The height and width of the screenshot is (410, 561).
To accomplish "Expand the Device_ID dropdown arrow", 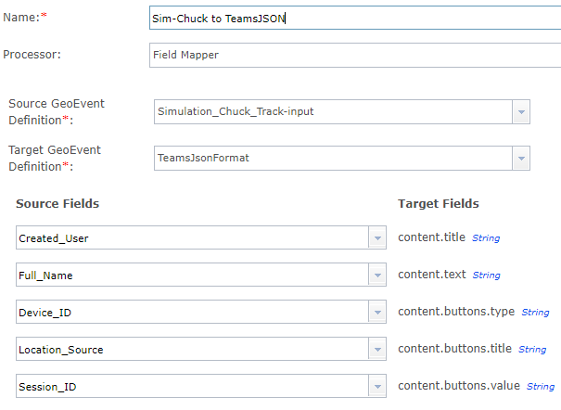I will tap(377, 313).
